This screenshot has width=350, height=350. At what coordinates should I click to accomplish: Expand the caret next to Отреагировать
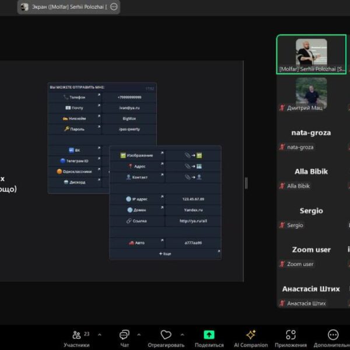[x=183, y=335]
